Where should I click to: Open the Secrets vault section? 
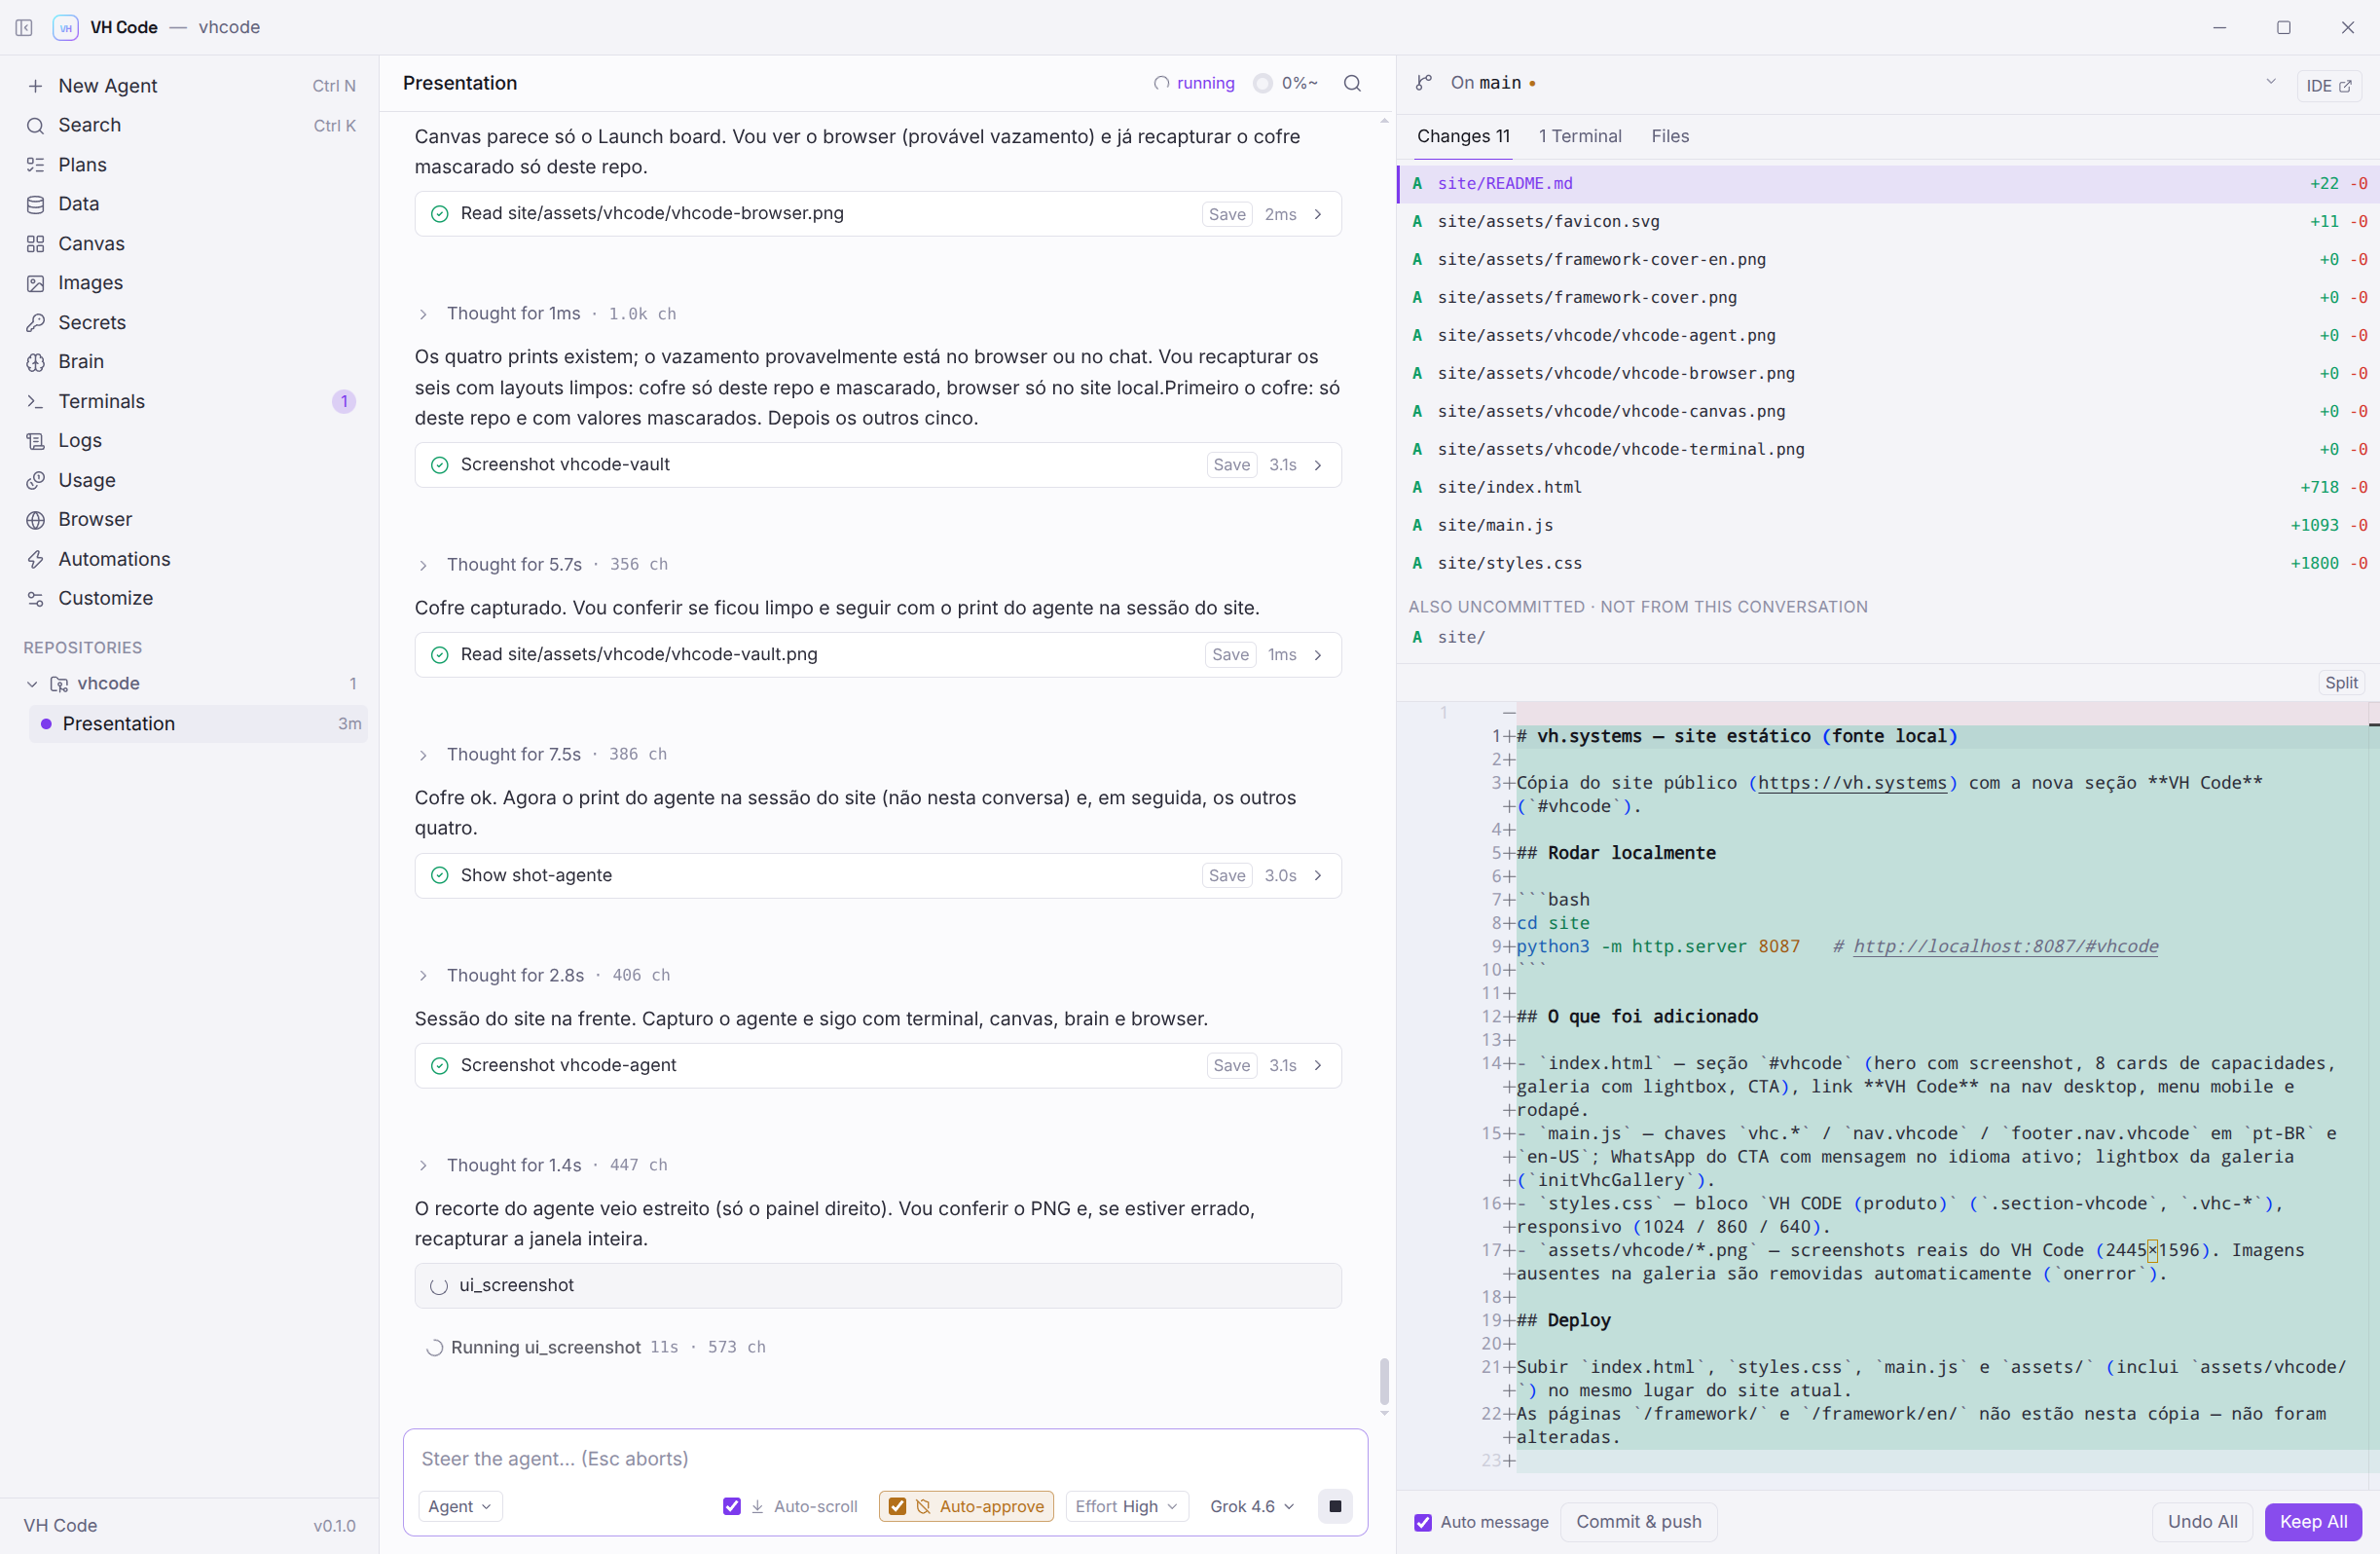coord(190,322)
